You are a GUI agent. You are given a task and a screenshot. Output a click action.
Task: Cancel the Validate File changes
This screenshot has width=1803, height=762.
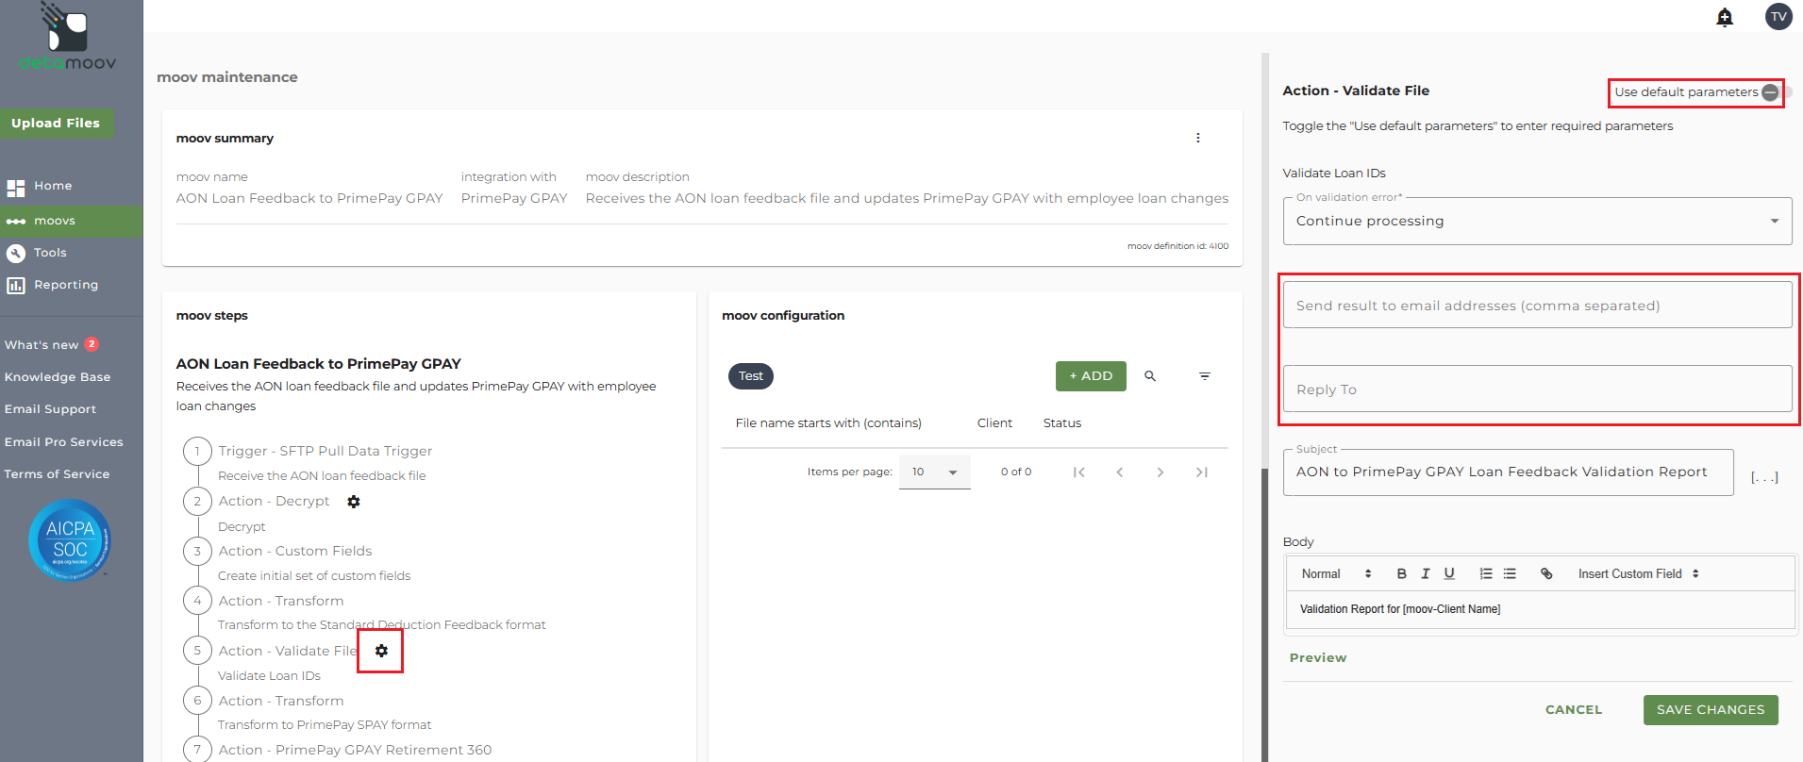1574,710
